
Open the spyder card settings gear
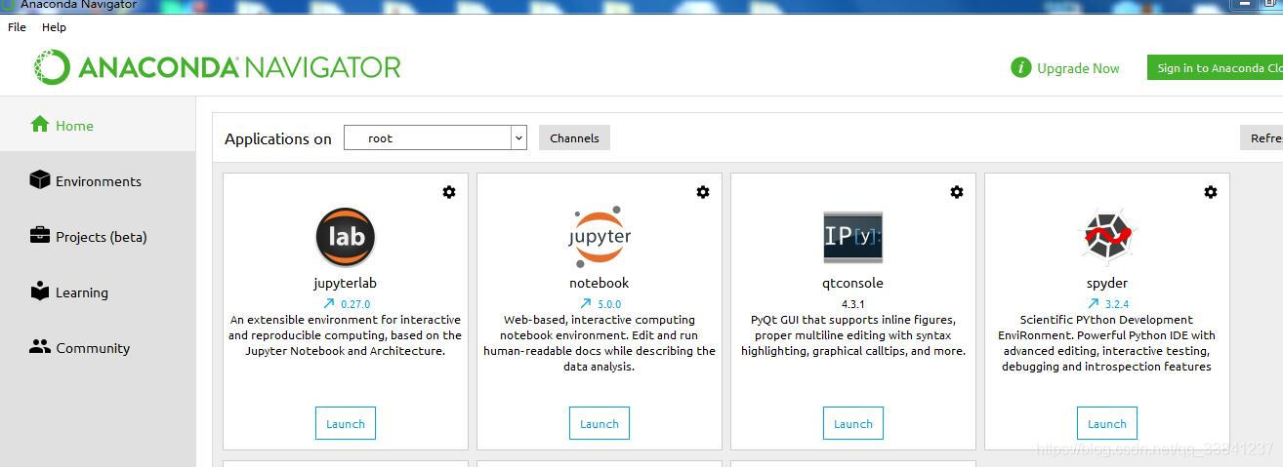1211,192
